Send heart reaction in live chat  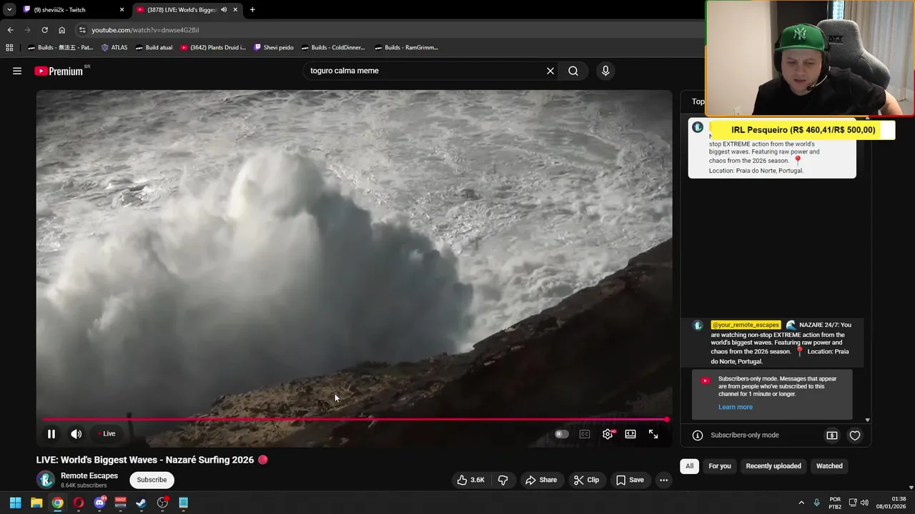[855, 435]
